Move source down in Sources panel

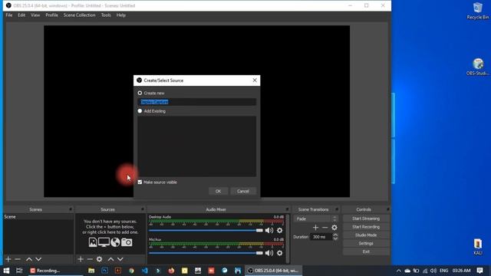pyautogui.click(x=120, y=259)
